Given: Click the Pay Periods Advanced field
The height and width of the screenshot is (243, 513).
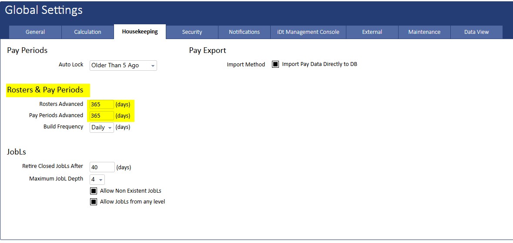Looking at the screenshot, I should tap(101, 116).
